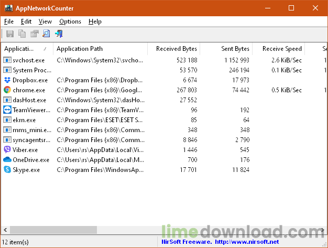Click the Dropbox path C:\Program Files (x86)\Dropb...

click(100, 80)
